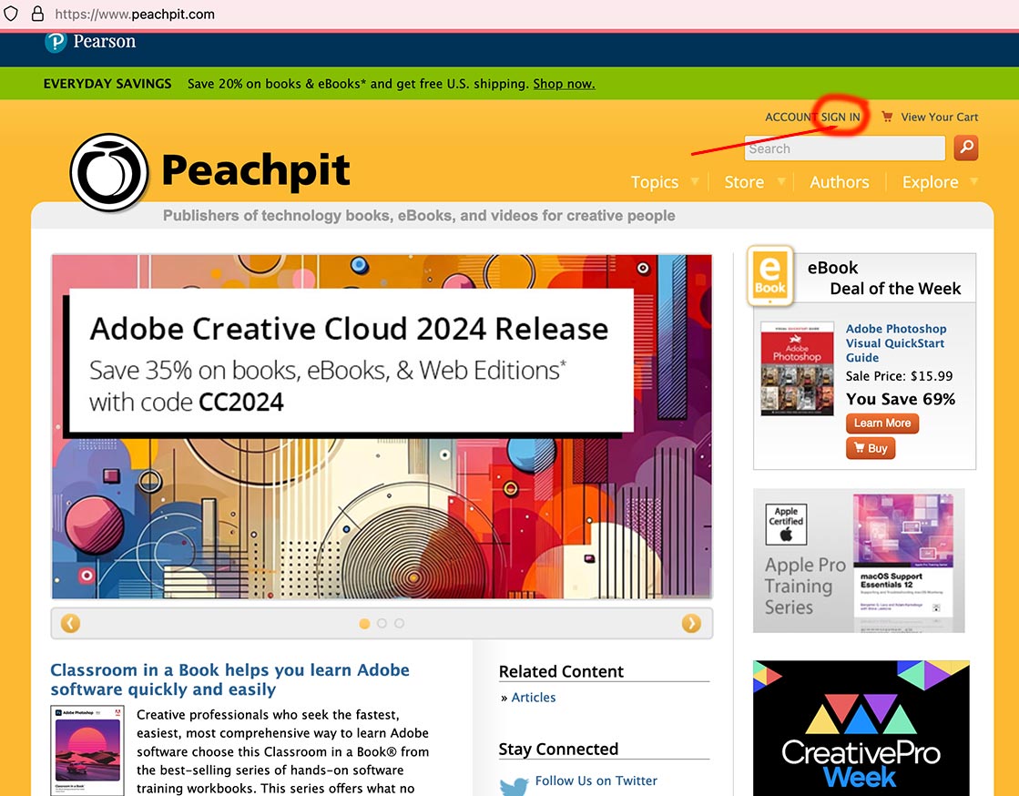
Task: Advance carousel with right arrow button
Action: pyautogui.click(x=691, y=623)
